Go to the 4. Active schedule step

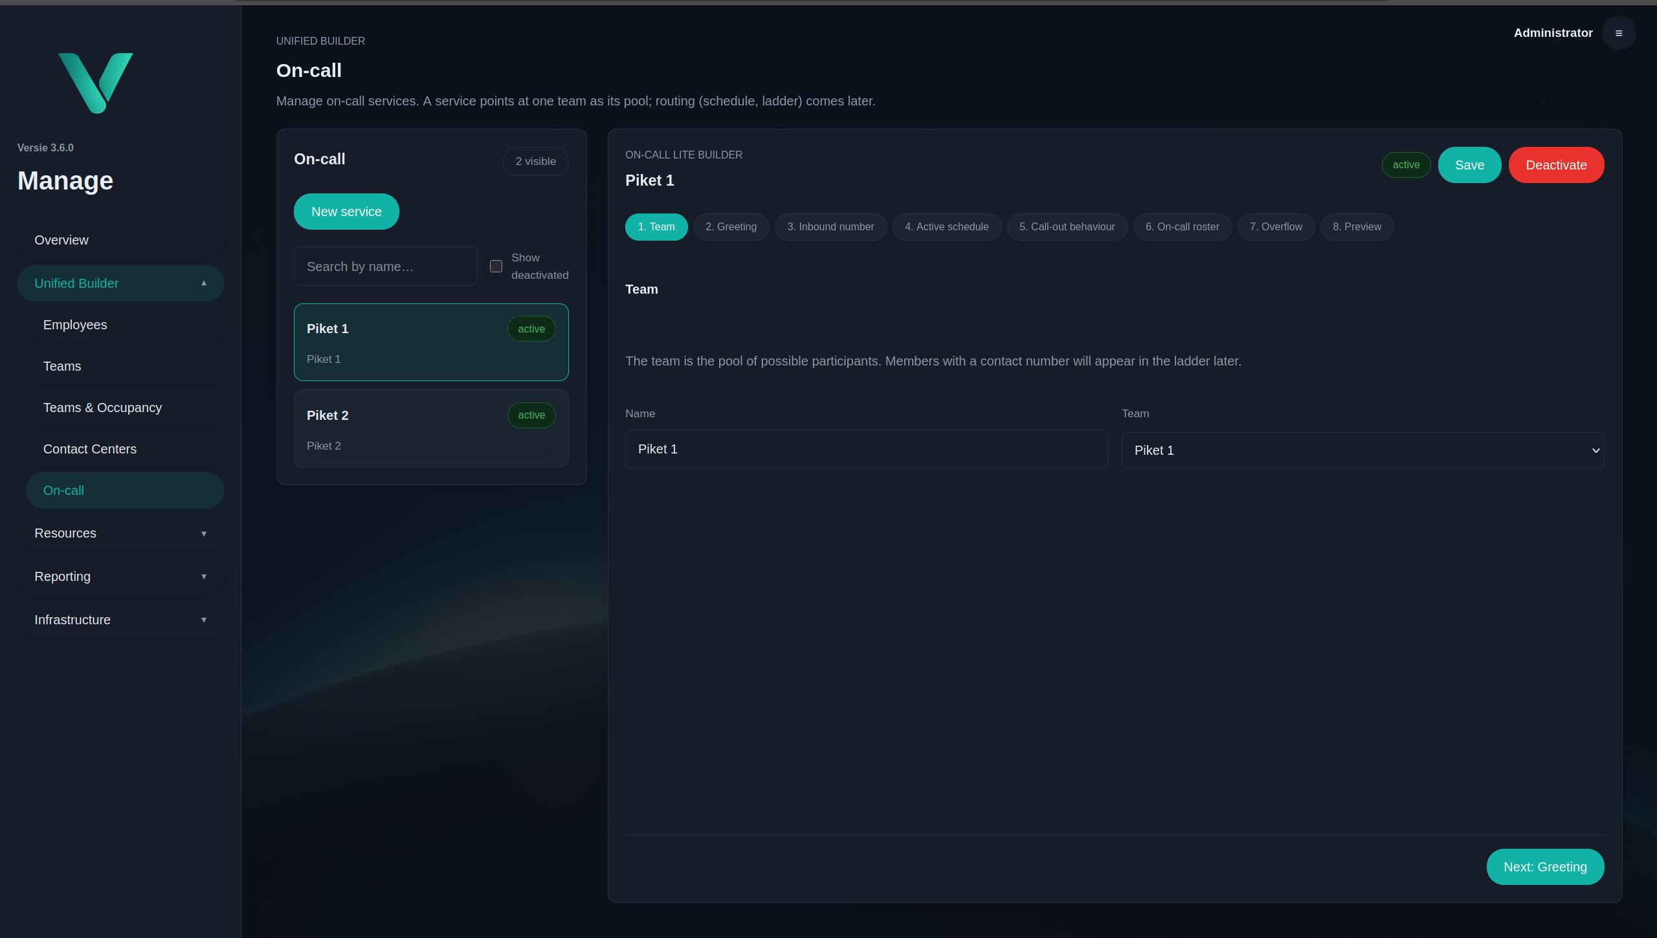tap(946, 227)
